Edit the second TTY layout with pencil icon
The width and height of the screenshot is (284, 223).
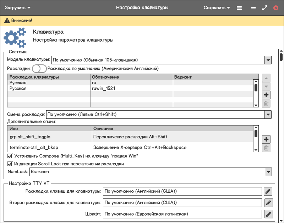point(268,203)
